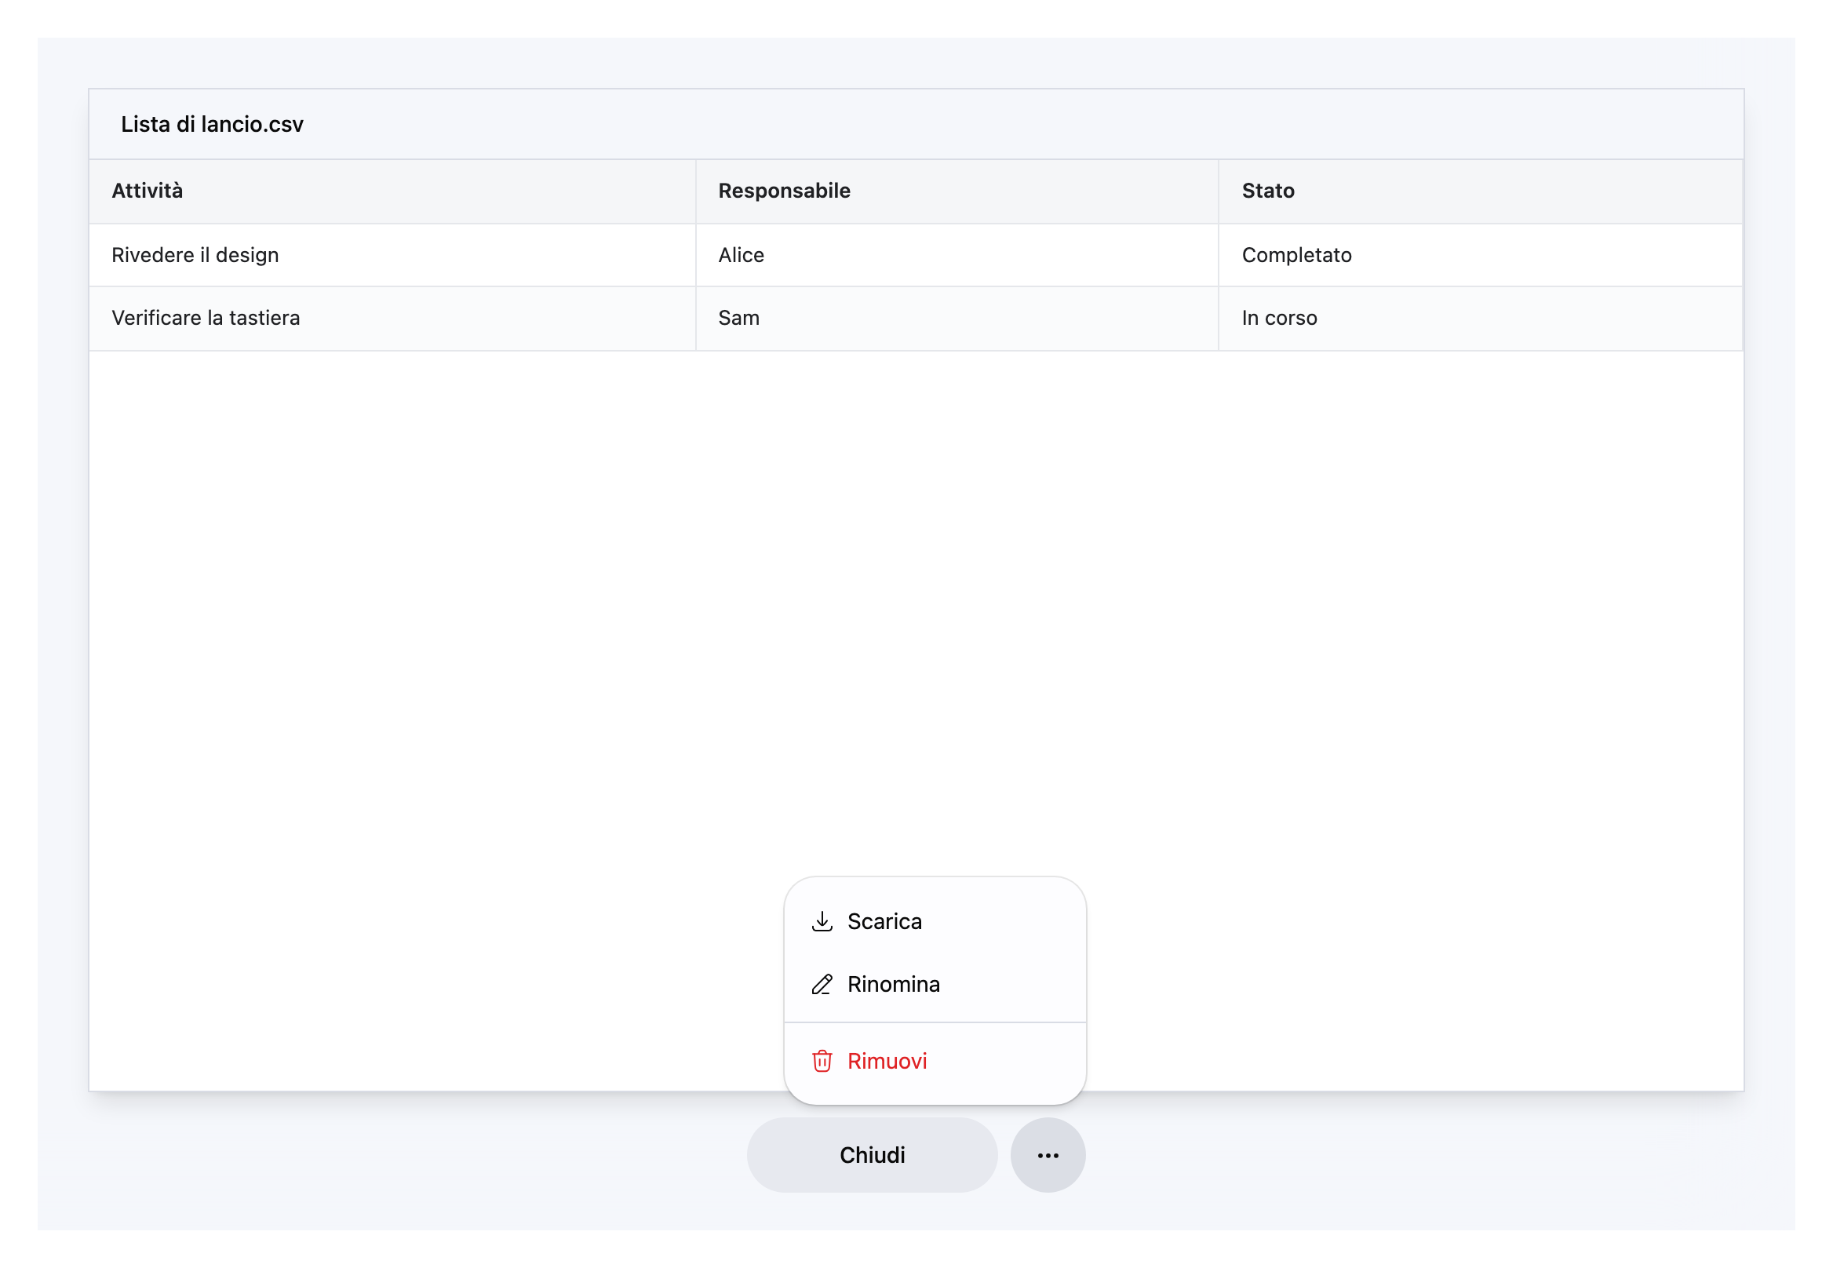Screen dimensions: 1833x1268
Task: Choose Rinomina from the popup menu
Action: (x=935, y=985)
